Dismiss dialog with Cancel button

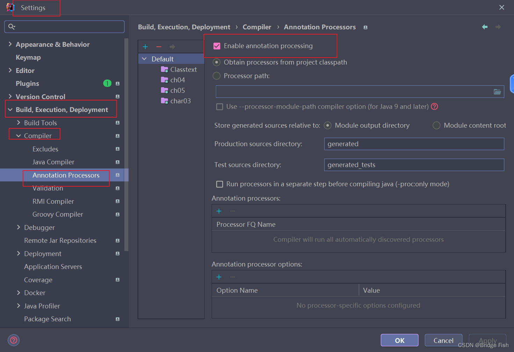coord(443,340)
